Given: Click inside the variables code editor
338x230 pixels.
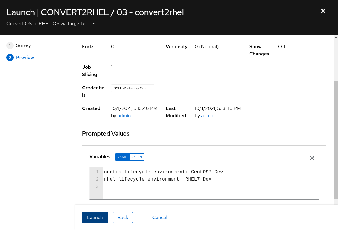Looking at the screenshot, I should click(x=210, y=183).
